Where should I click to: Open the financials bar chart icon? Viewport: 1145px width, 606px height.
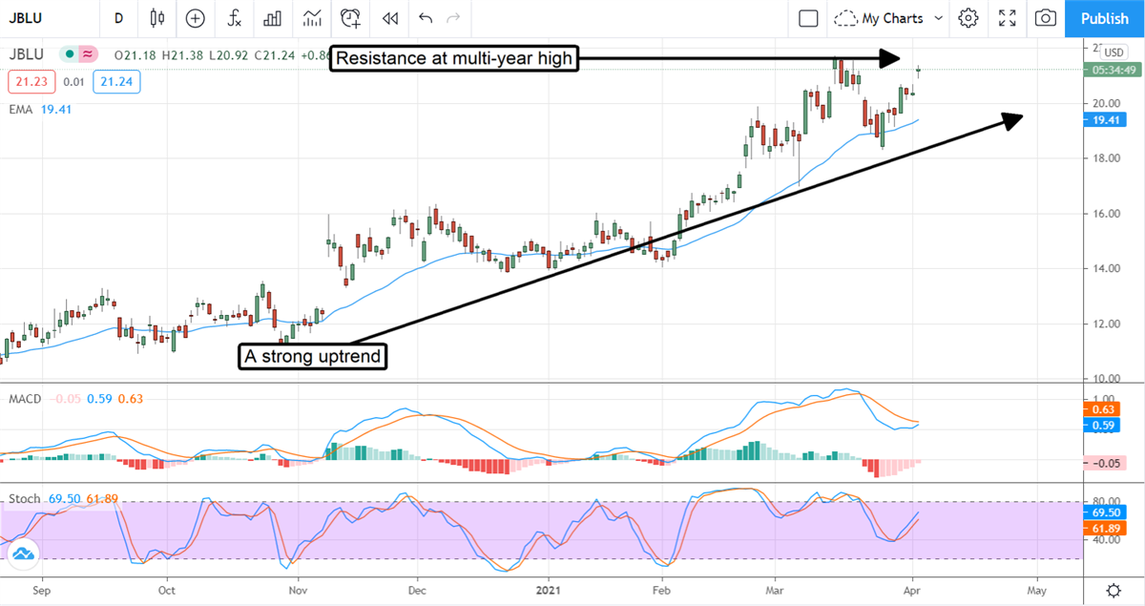(x=273, y=18)
